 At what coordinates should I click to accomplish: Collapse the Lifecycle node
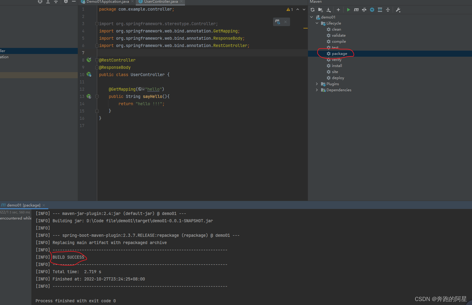[317, 23]
